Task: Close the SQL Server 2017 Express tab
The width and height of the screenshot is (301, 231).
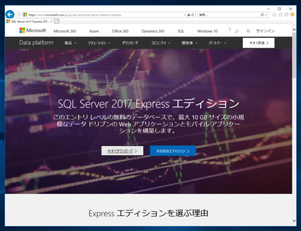Action: (51, 22)
